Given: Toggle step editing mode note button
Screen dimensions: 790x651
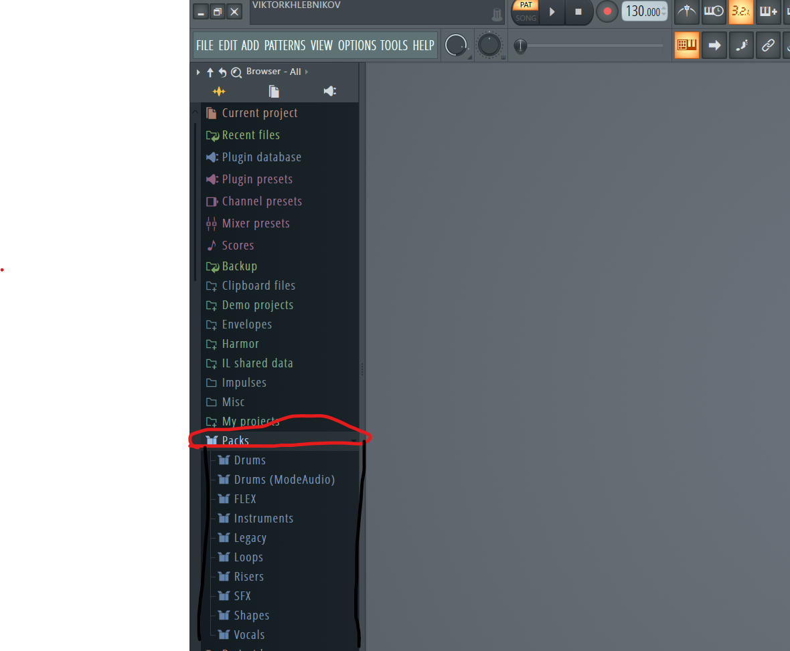Looking at the screenshot, I should (741, 45).
